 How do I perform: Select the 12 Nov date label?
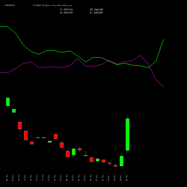[x=31, y=178]
